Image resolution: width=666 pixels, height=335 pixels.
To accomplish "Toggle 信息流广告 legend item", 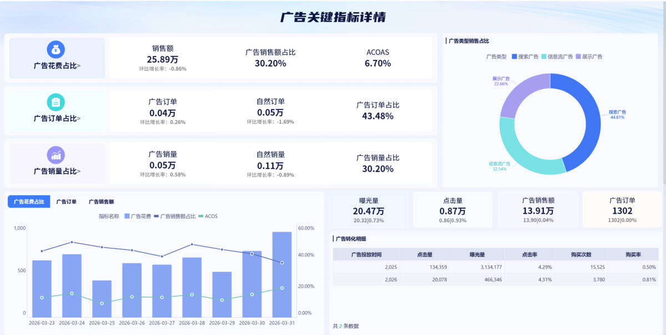I will 557,57.
